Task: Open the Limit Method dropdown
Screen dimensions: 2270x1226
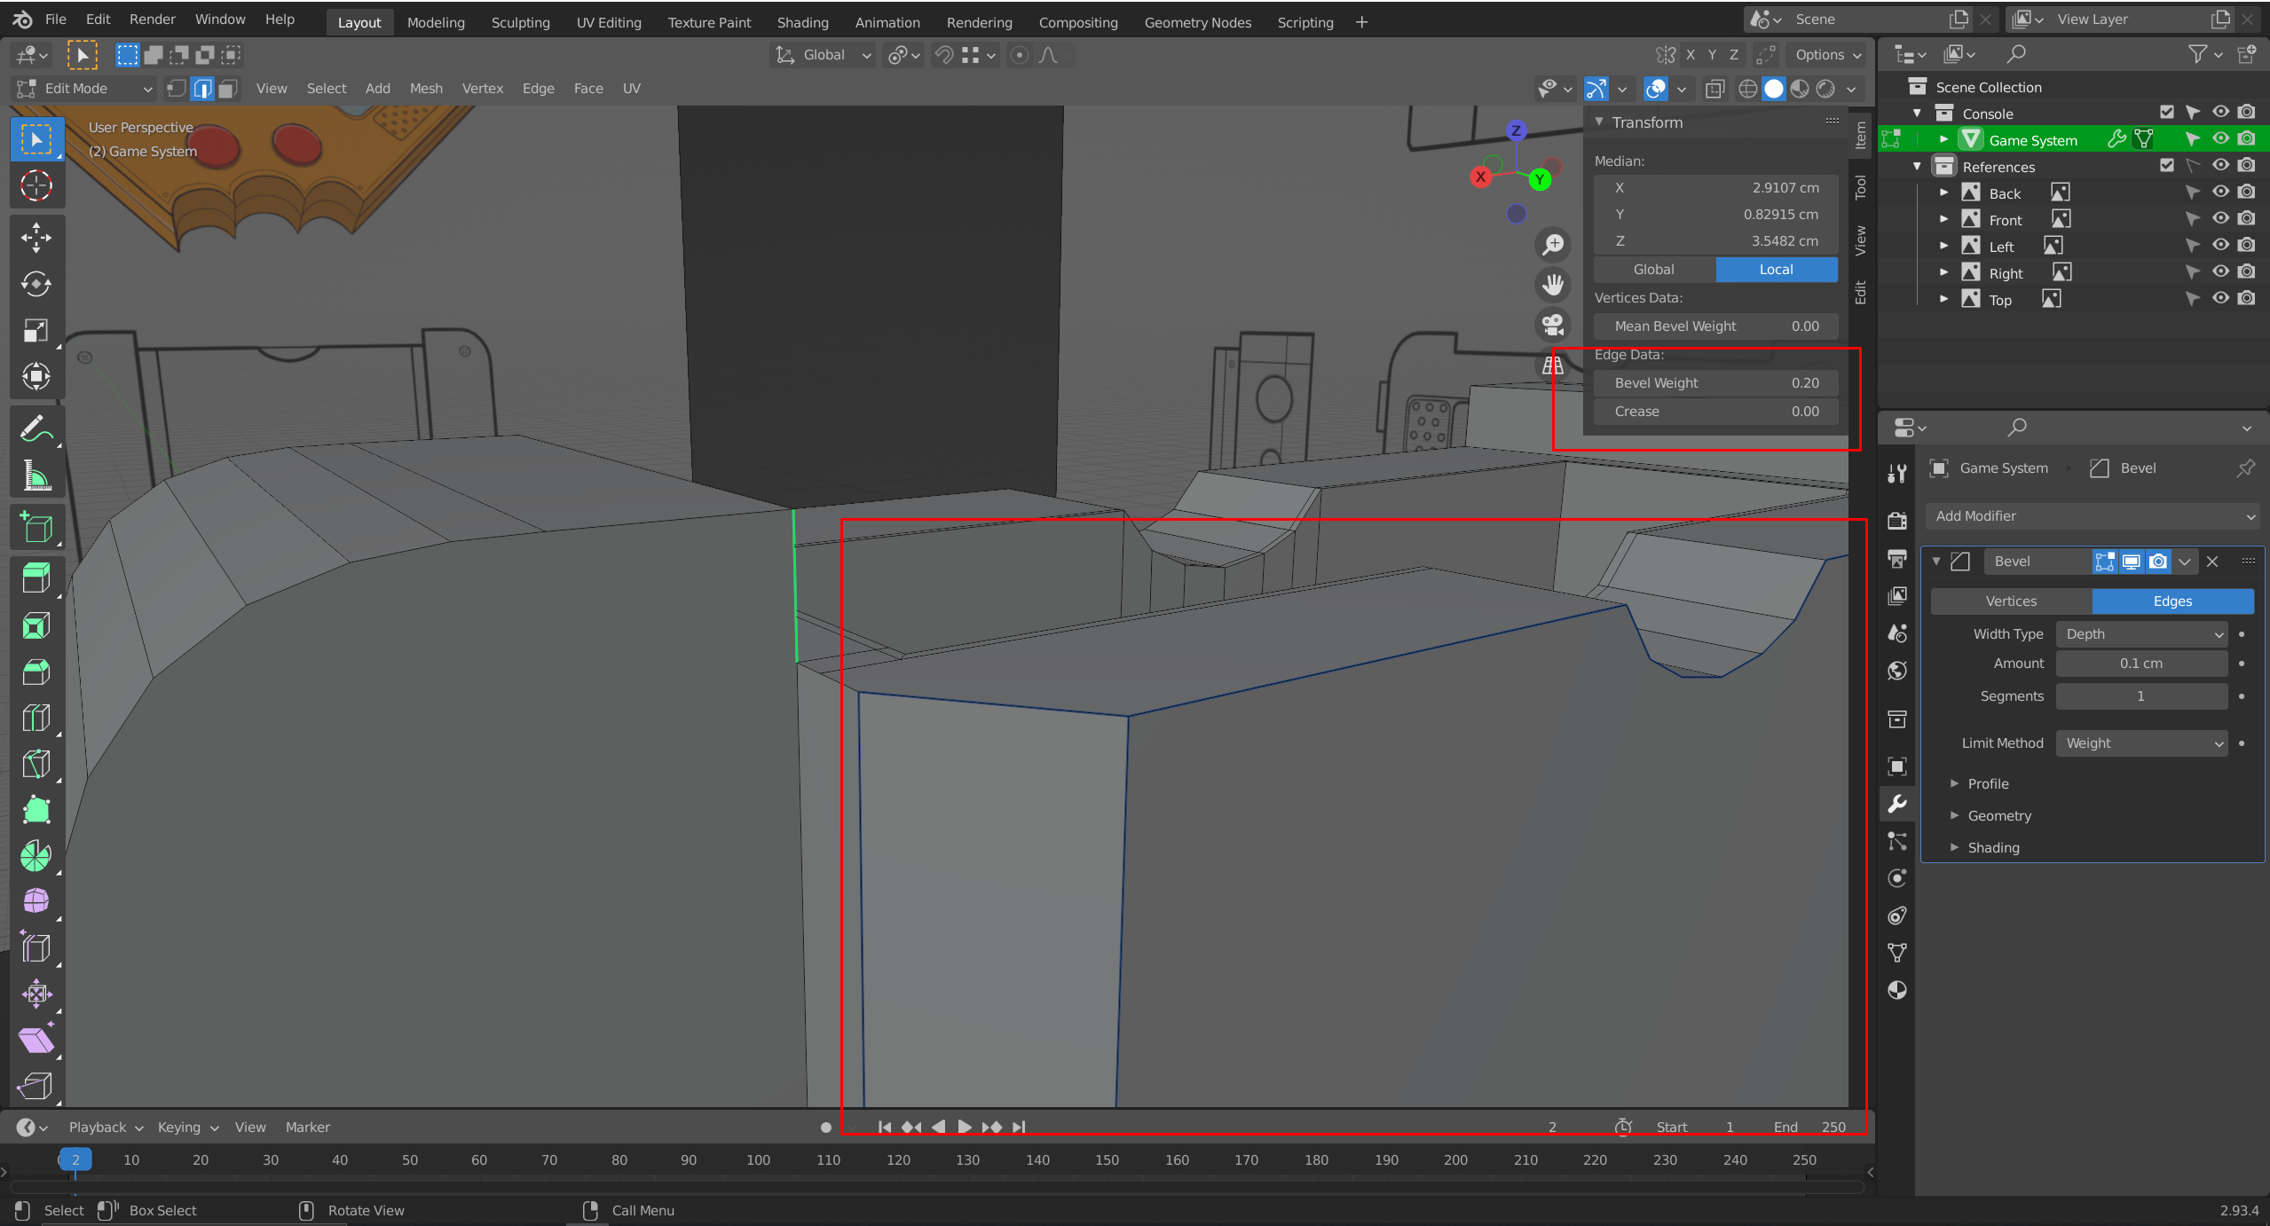Action: [x=2140, y=743]
